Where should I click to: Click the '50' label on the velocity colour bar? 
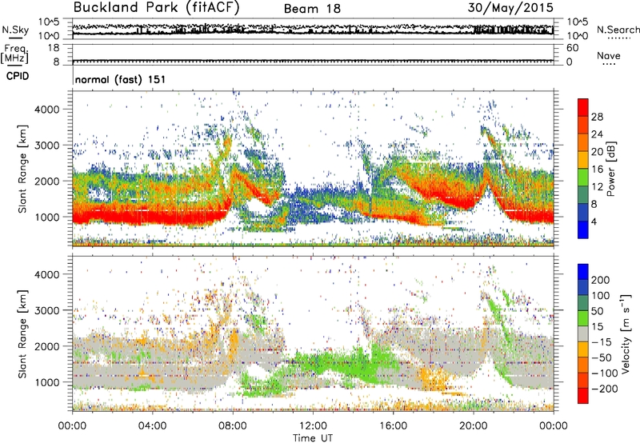pos(597,311)
